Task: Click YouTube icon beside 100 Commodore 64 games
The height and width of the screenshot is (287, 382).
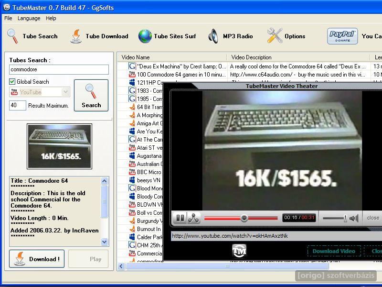Action: point(132,75)
